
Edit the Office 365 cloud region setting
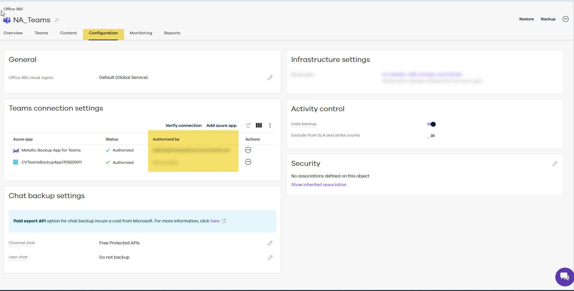coord(270,78)
